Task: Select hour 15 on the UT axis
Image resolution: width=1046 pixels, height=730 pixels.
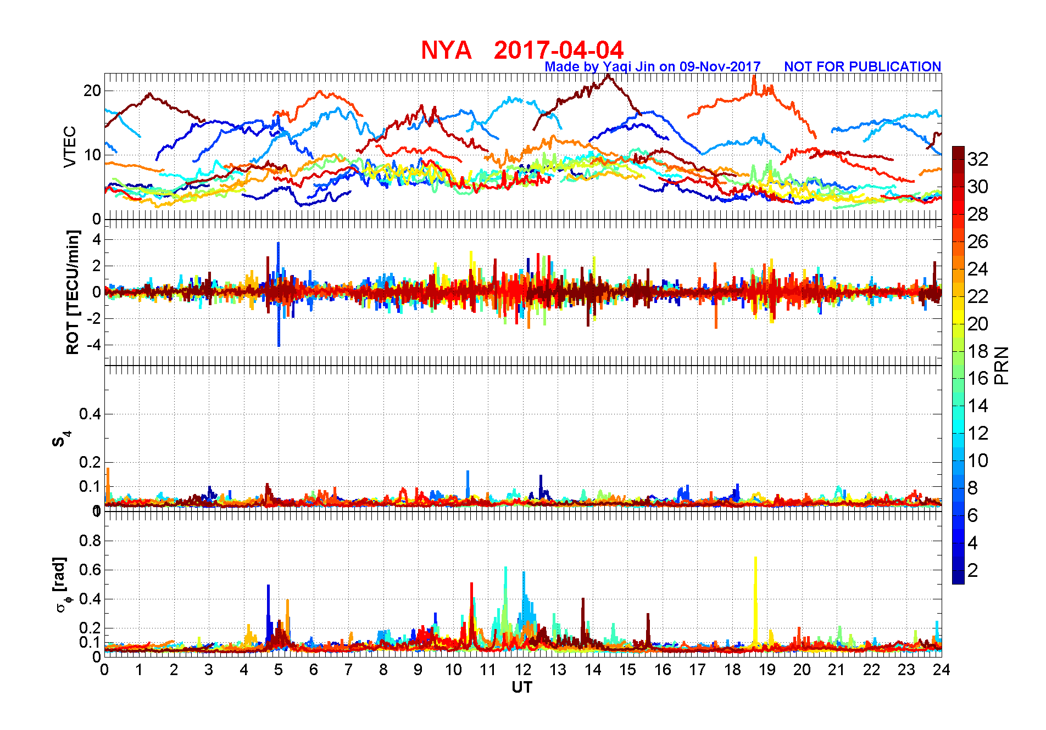Action: point(627,670)
